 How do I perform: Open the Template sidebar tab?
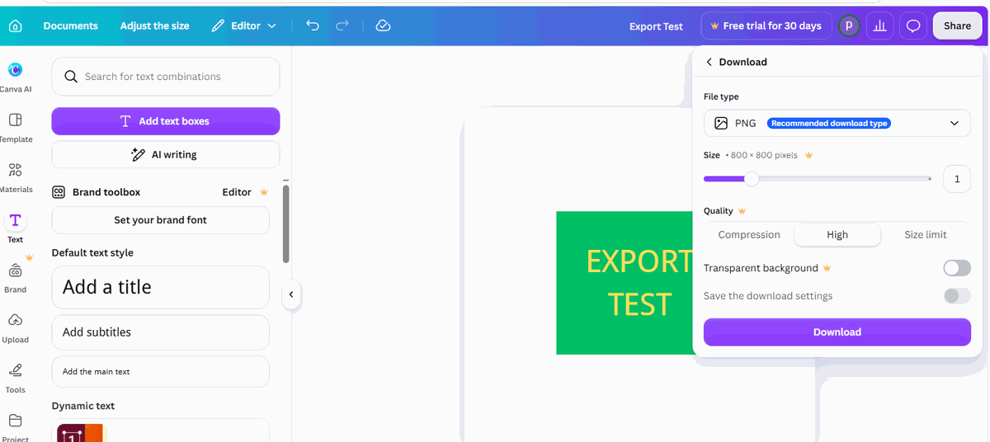15,128
